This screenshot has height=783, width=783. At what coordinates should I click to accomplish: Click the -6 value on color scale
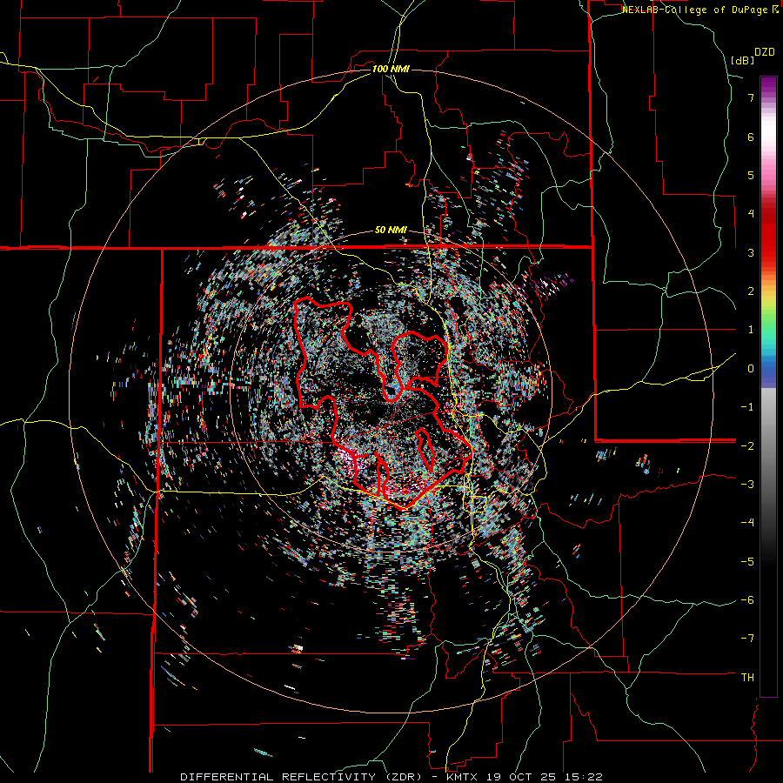(747, 600)
